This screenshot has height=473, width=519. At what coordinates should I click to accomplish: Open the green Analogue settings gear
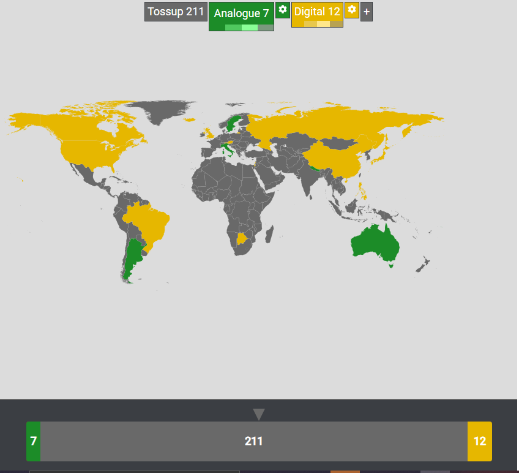point(282,10)
